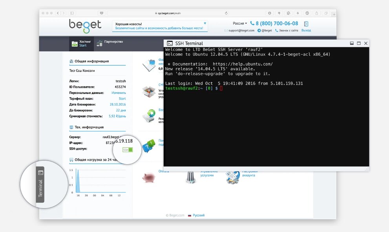389x232 pixels.
Task: Toggle the SSH access switch
Action: point(128,150)
